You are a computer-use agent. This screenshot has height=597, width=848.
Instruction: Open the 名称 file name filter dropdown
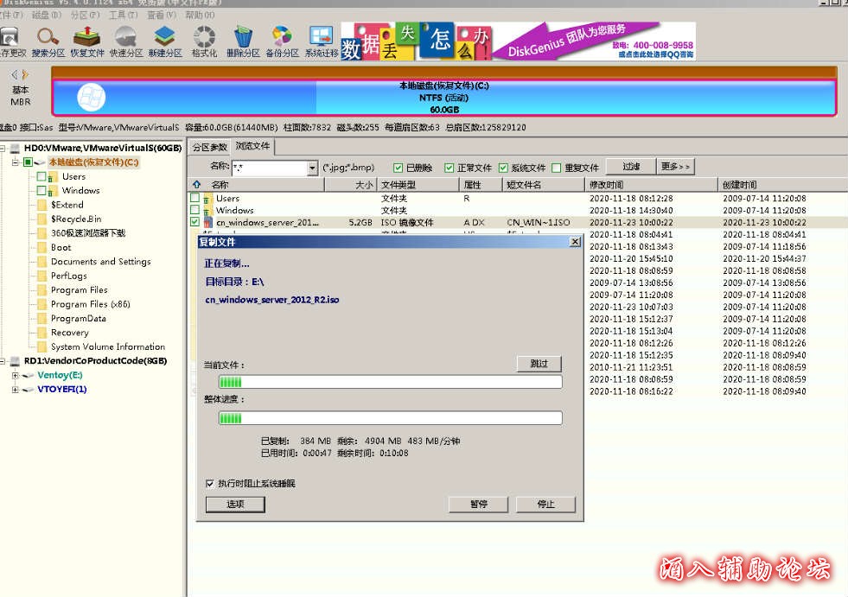(x=312, y=168)
